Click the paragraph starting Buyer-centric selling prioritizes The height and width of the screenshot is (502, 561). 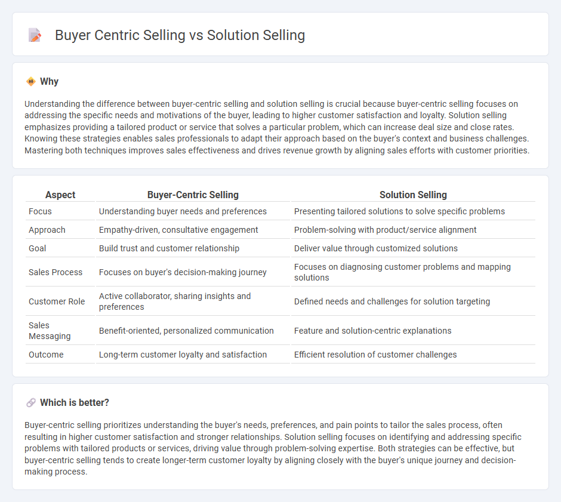click(x=273, y=448)
